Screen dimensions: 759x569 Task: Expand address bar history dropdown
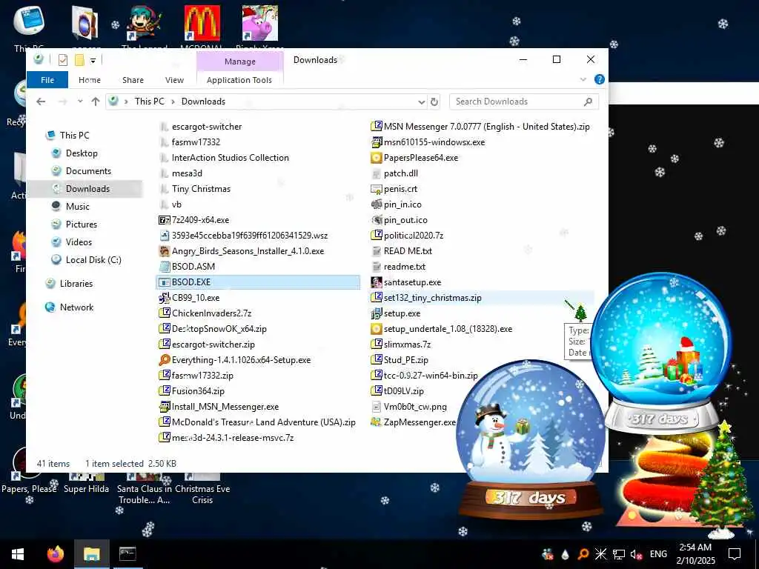tap(421, 102)
